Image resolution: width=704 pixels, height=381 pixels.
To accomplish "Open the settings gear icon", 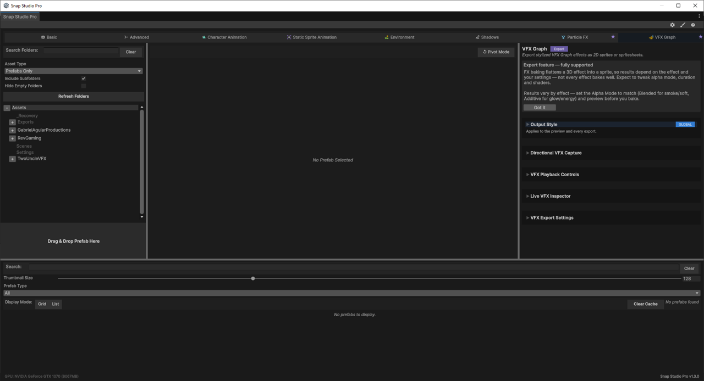I will (672, 25).
